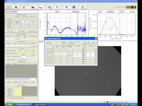
Task: Click the Index field in Save Result Setting
Action: 34,56
